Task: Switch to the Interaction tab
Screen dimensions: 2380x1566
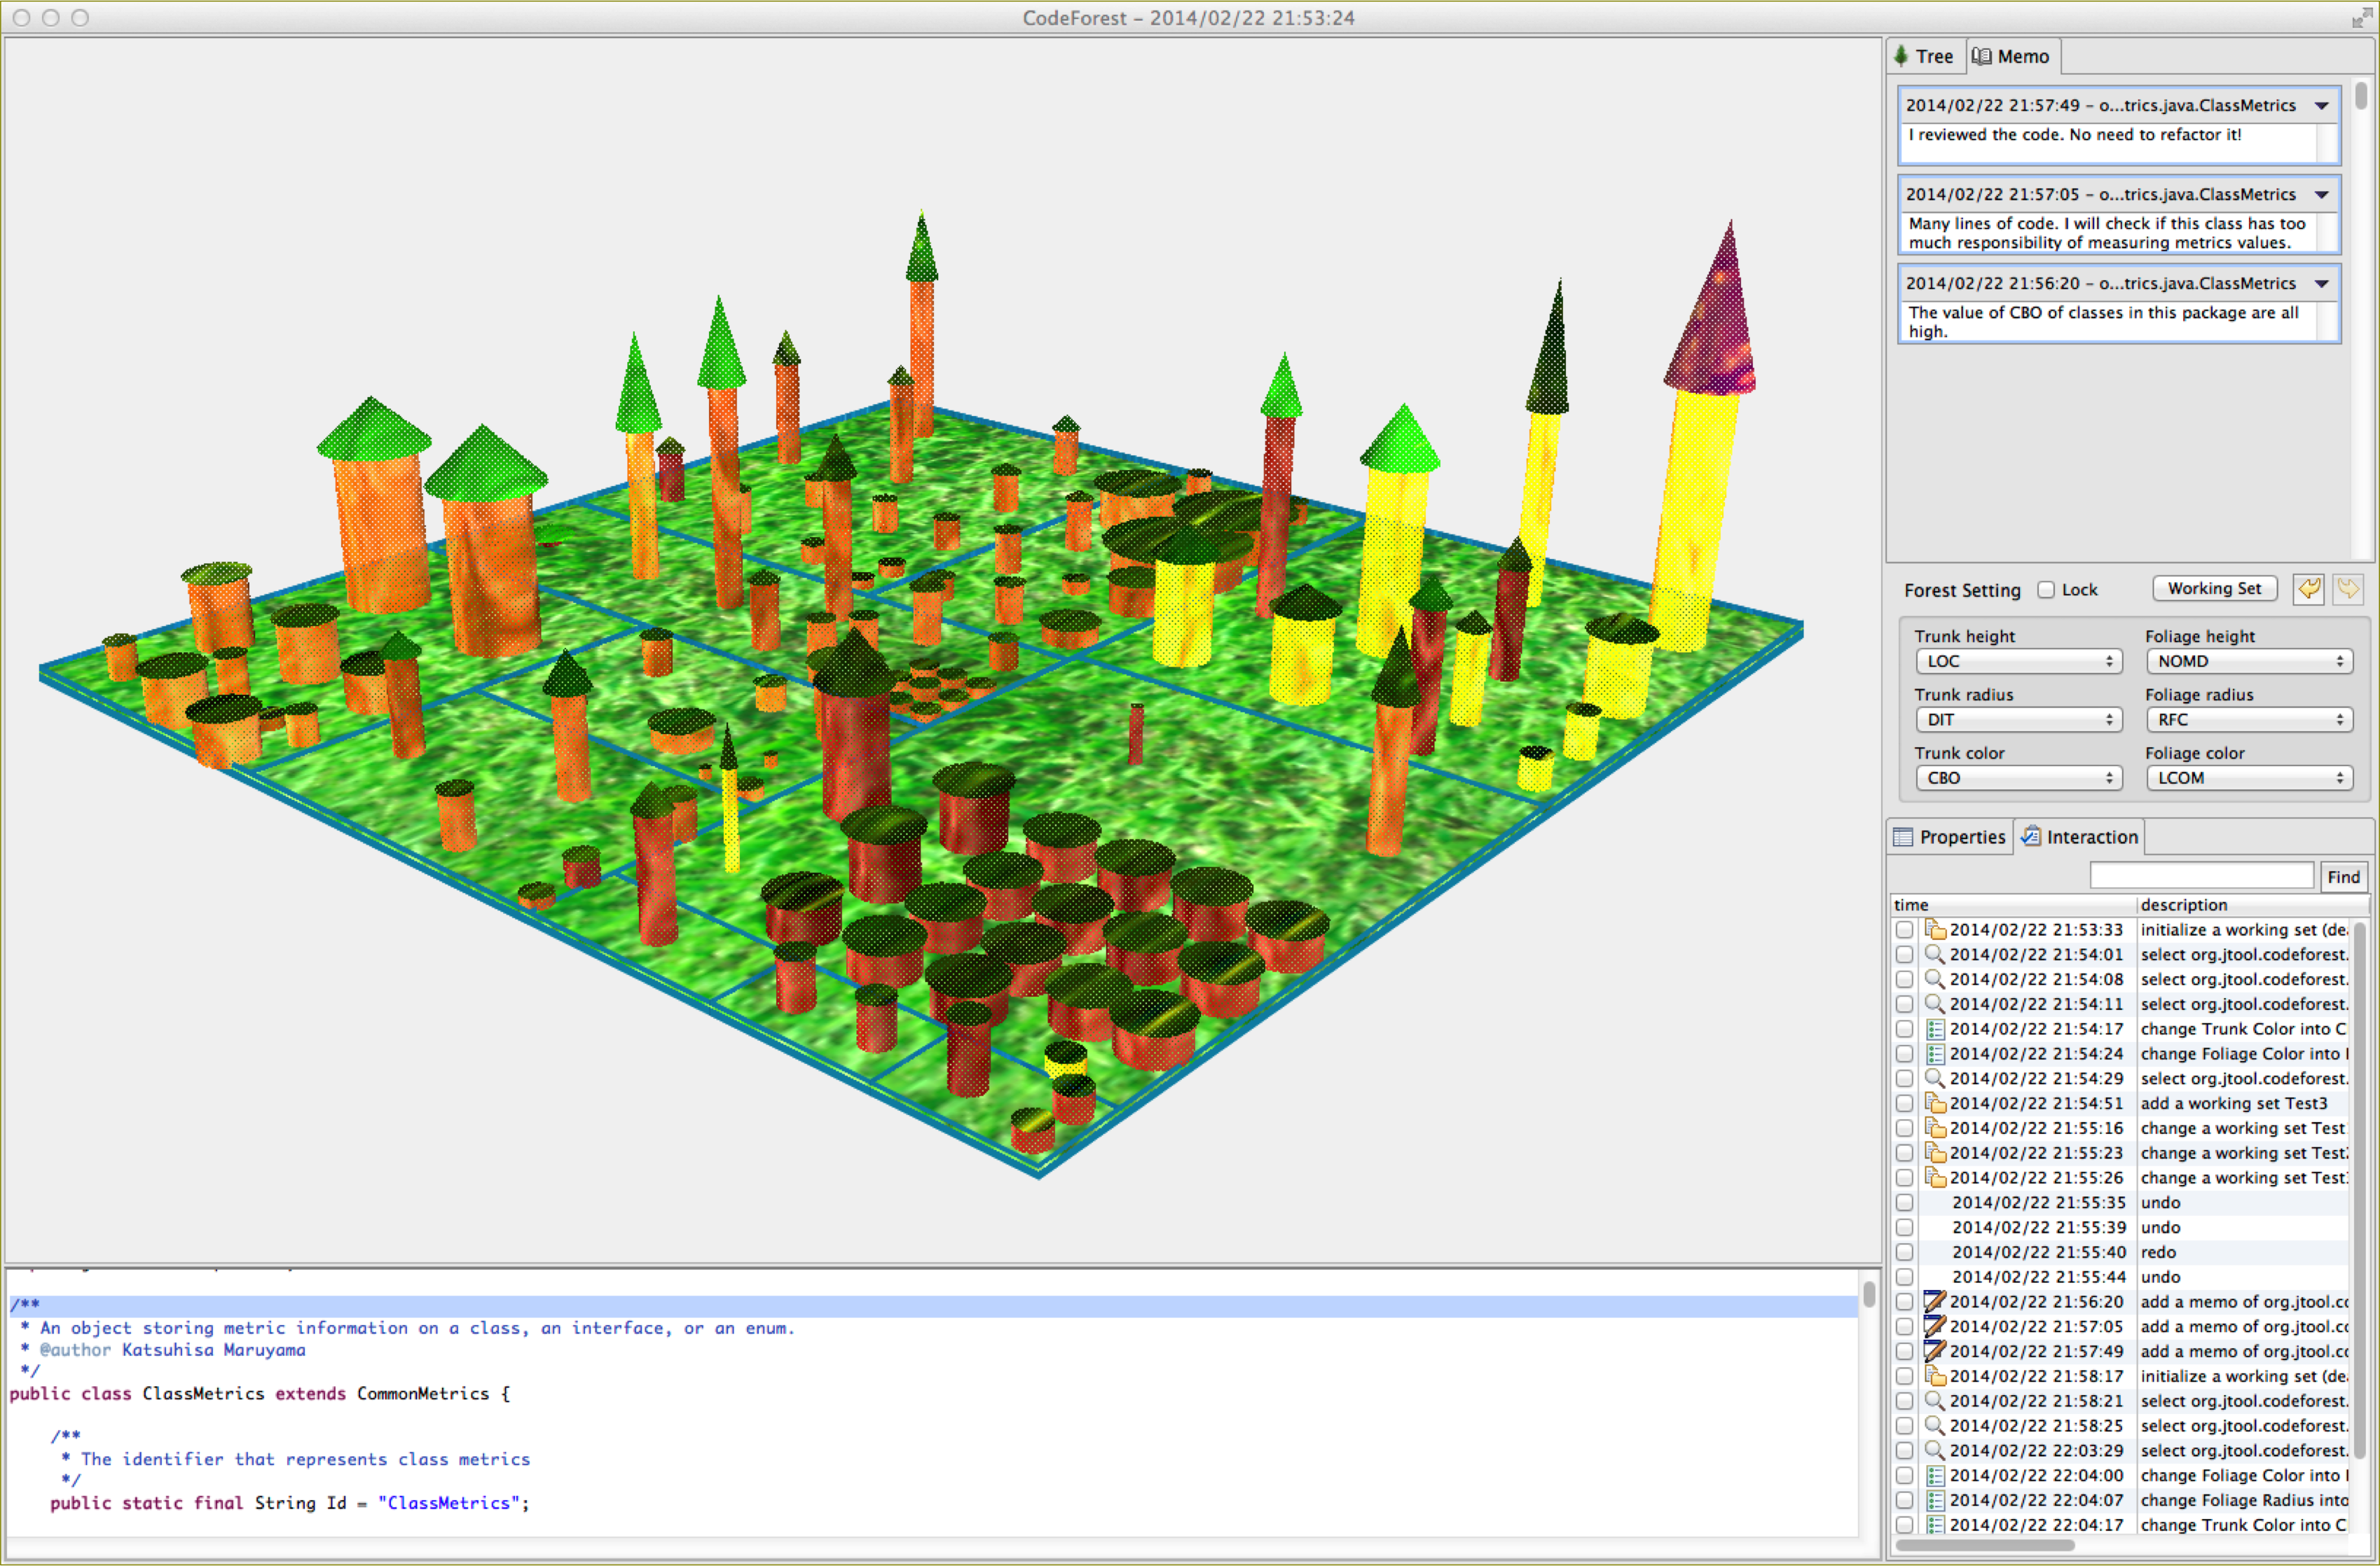Action: coord(2080,838)
